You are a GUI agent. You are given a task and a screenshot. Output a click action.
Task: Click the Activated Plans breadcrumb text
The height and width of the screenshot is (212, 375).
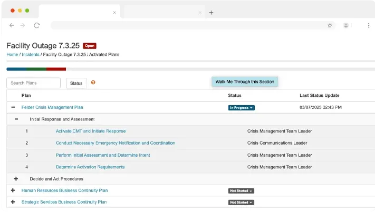coord(104,55)
